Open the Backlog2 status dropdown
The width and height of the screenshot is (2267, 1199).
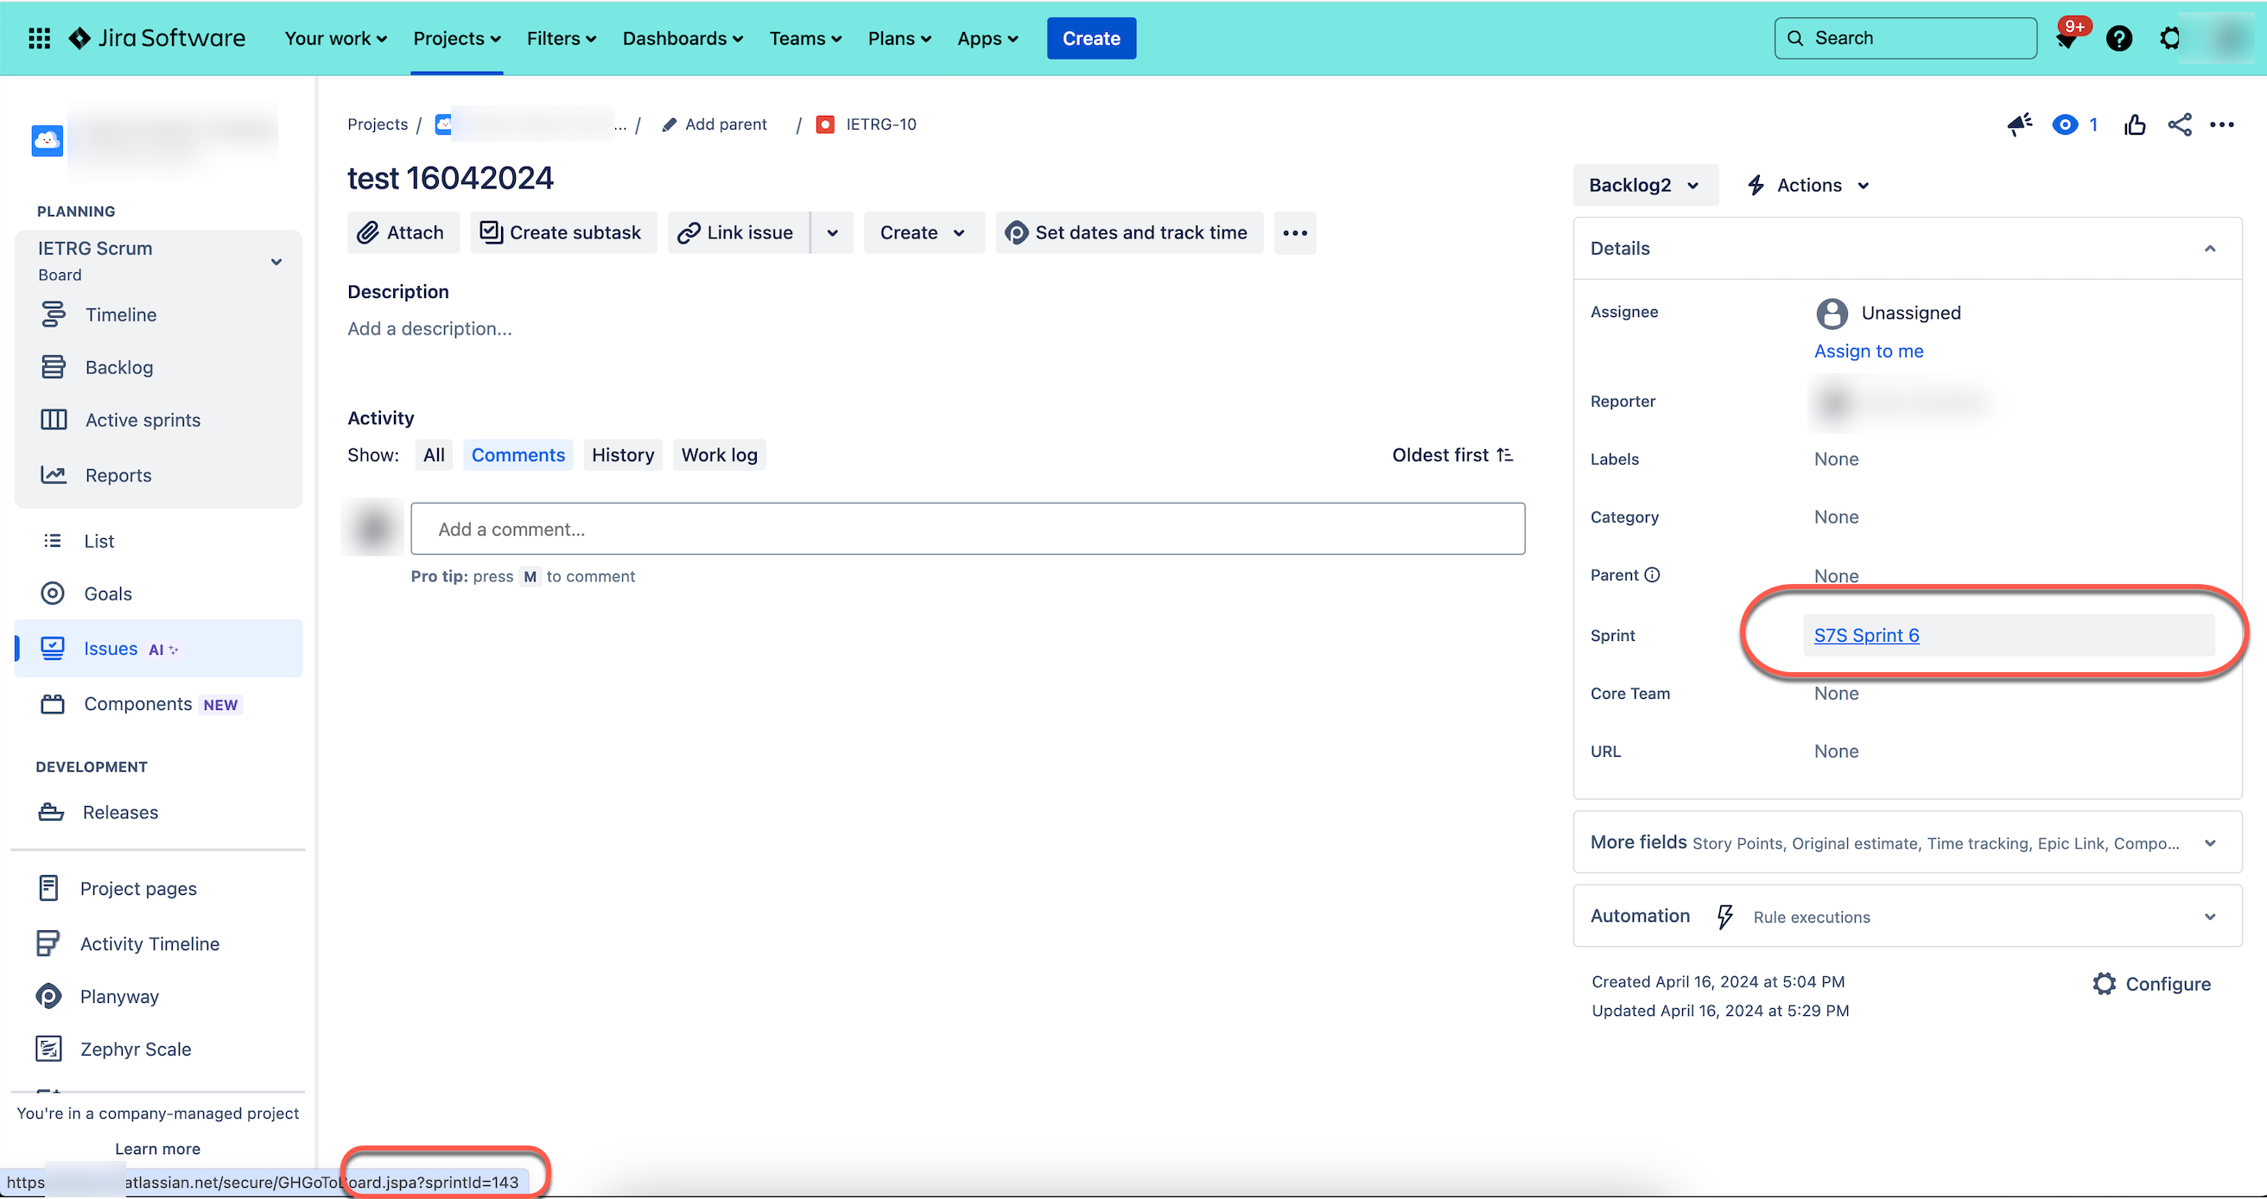pos(1645,185)
